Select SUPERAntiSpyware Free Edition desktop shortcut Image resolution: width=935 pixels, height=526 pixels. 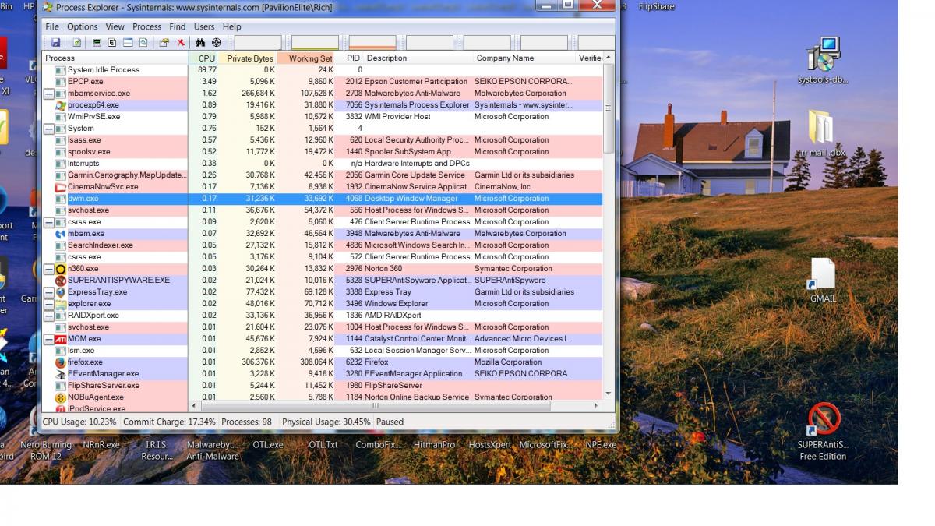tap(823, 432)
